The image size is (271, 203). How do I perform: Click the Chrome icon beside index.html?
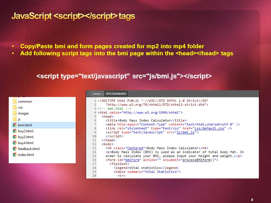click(15, 155)
